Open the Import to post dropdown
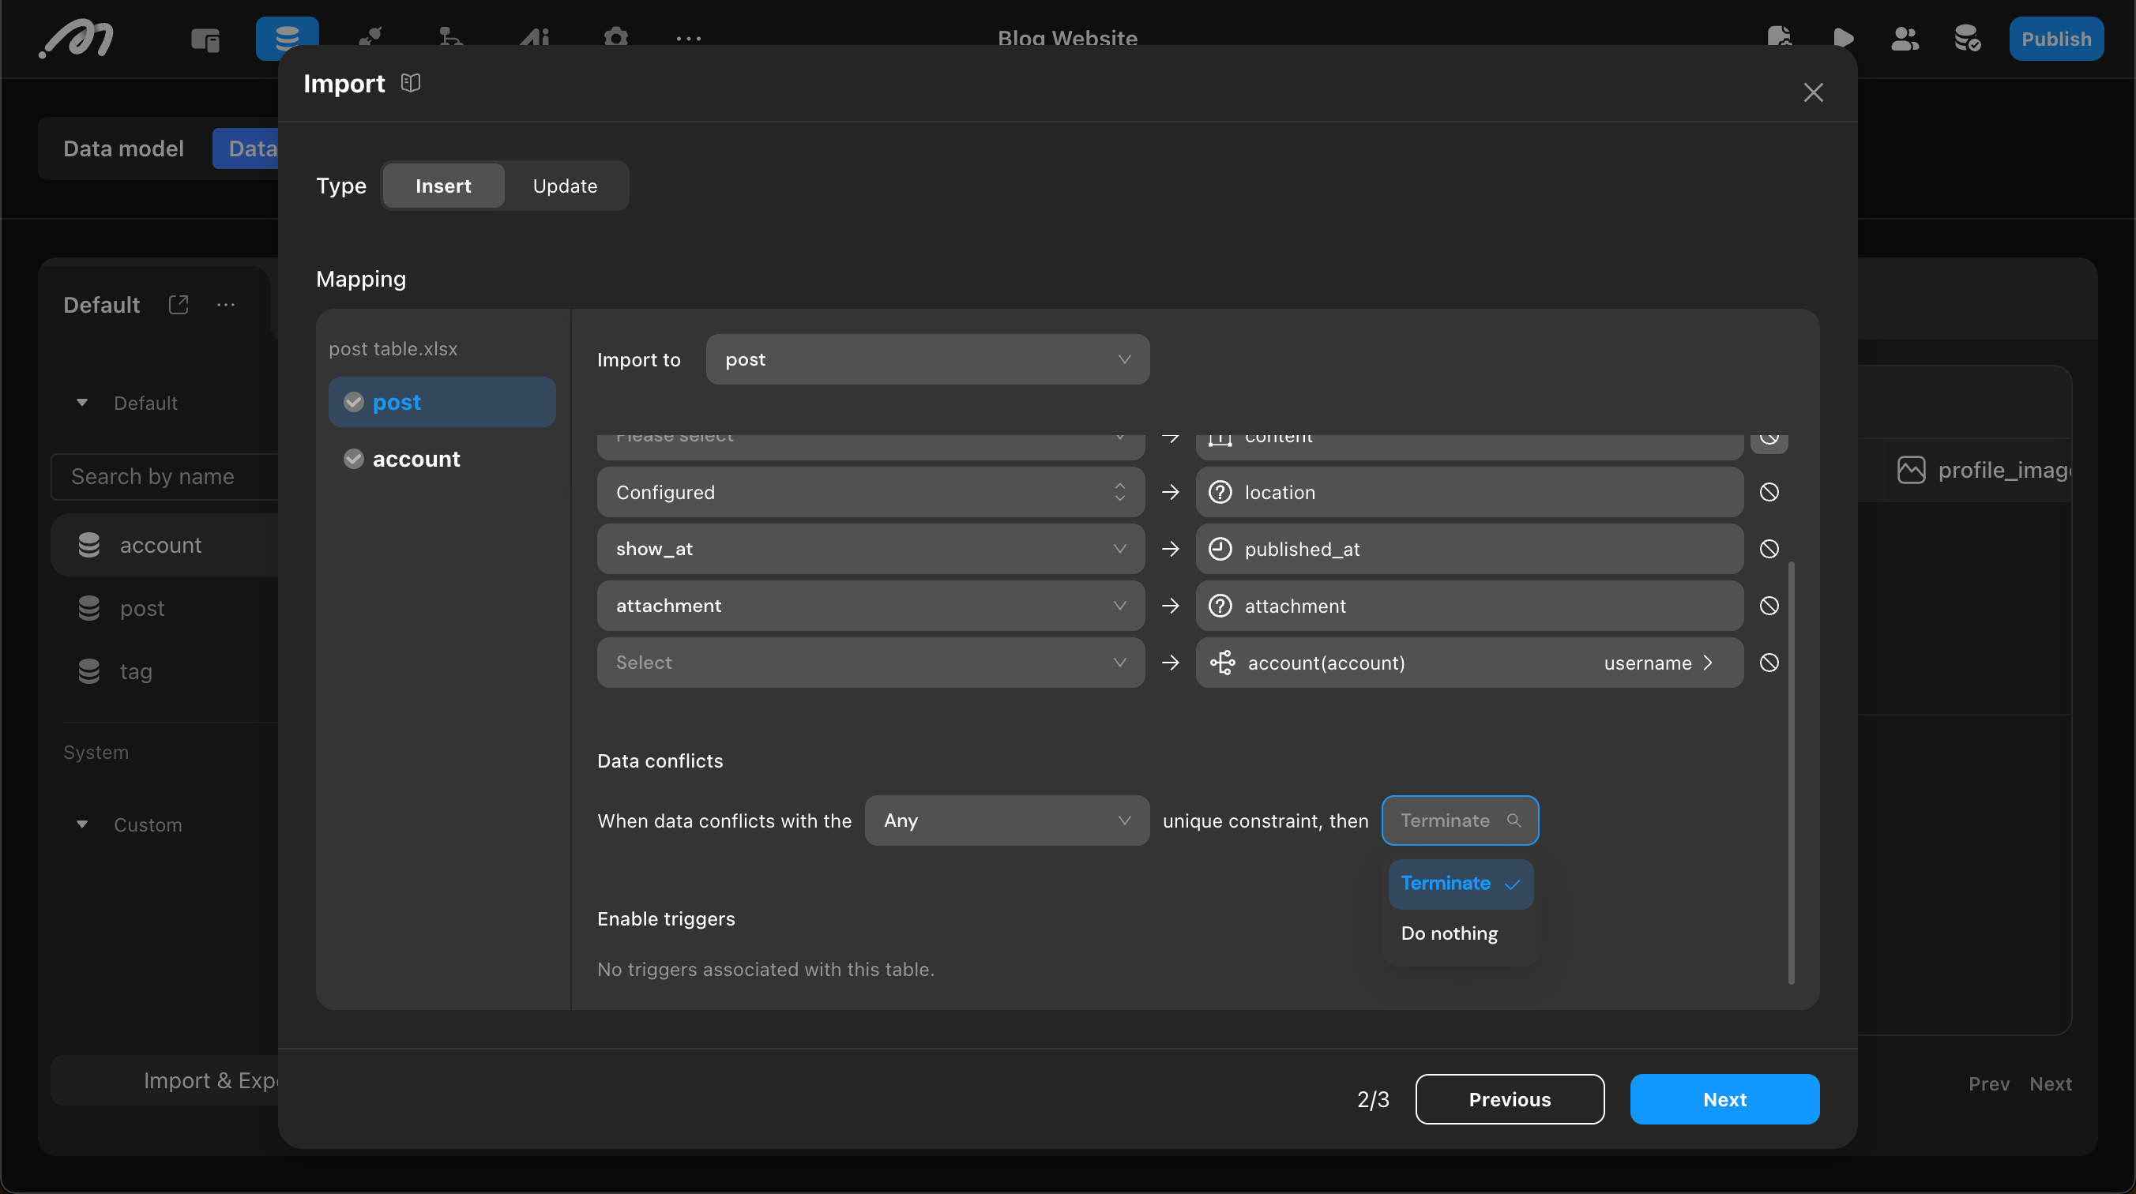 click(927, 359)
